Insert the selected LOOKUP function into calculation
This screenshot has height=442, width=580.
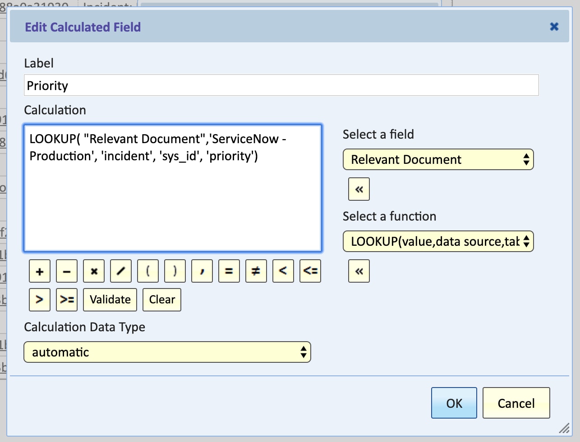359,271
